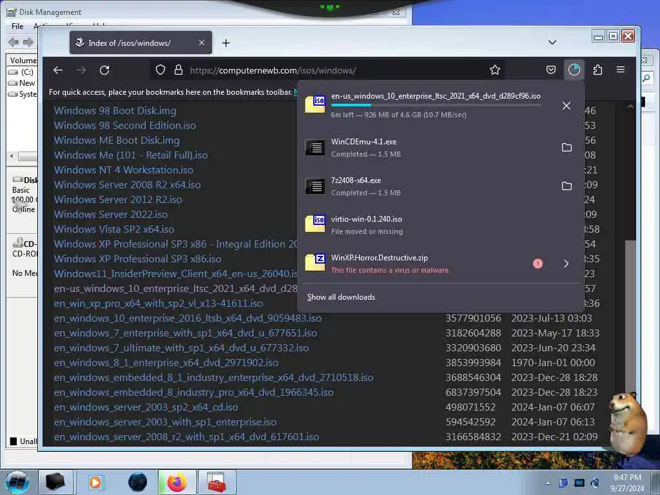Open the extensions puzzle icon

(597, 70)
